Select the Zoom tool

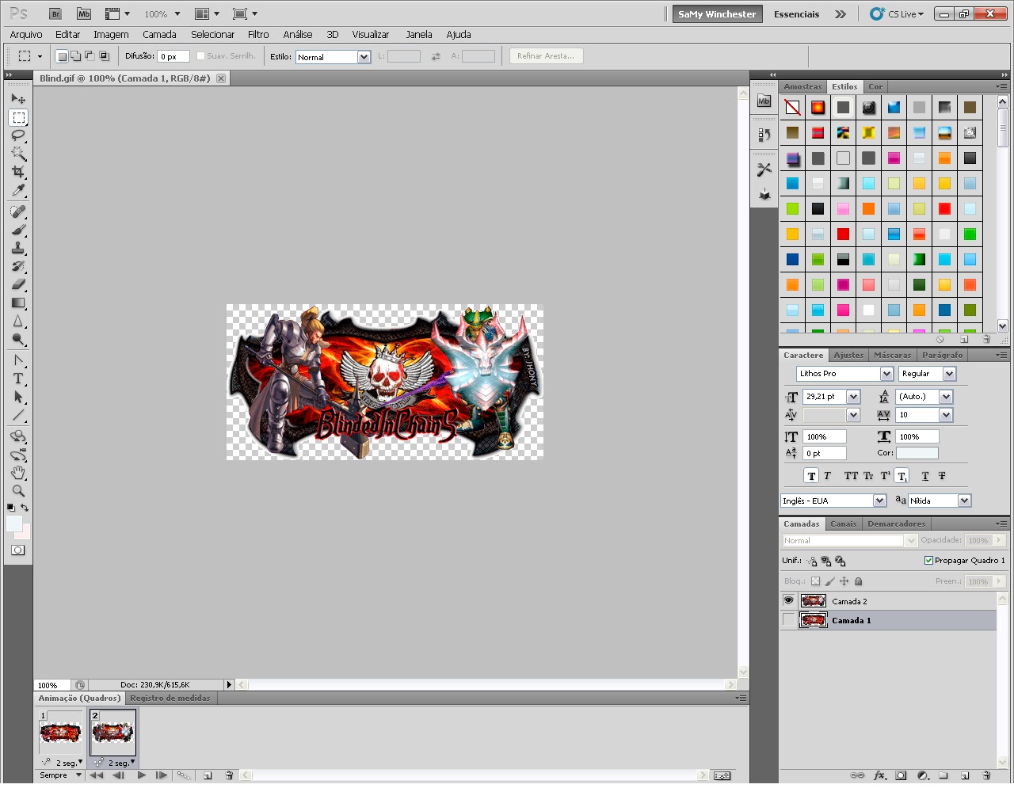pyautogui.click(x=18, y=491)
